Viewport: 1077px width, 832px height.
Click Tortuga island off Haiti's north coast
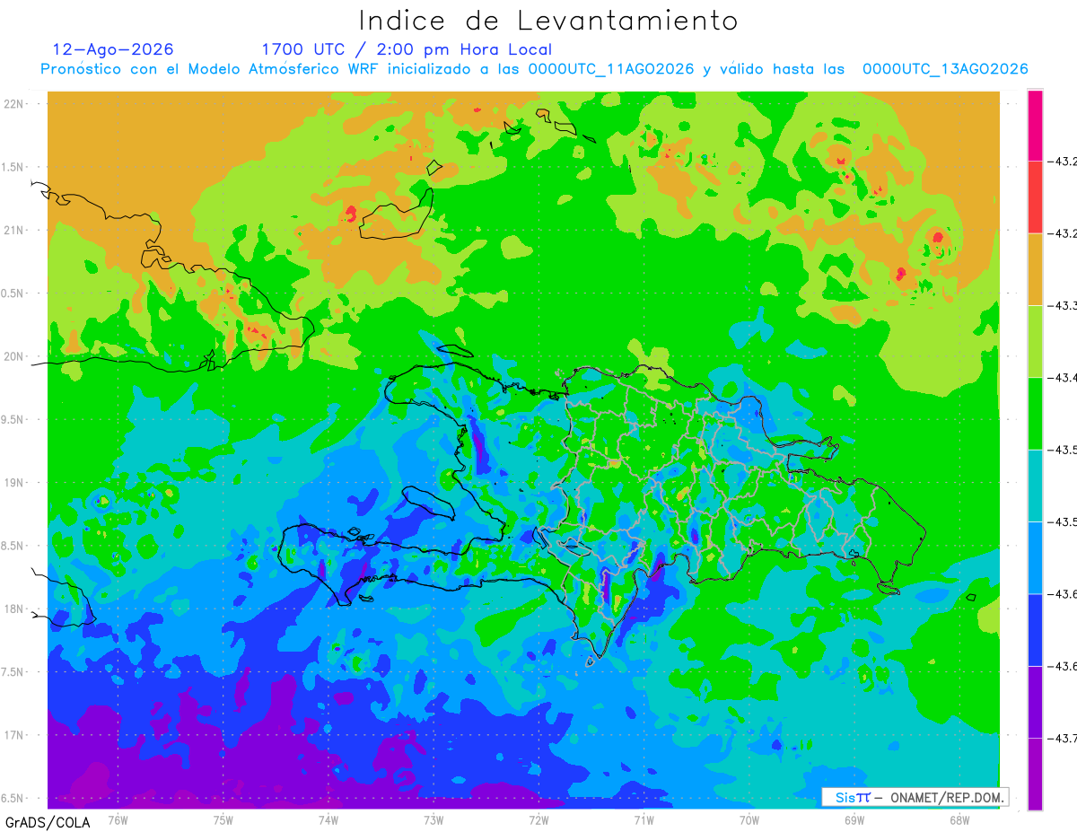pos(456,352)
